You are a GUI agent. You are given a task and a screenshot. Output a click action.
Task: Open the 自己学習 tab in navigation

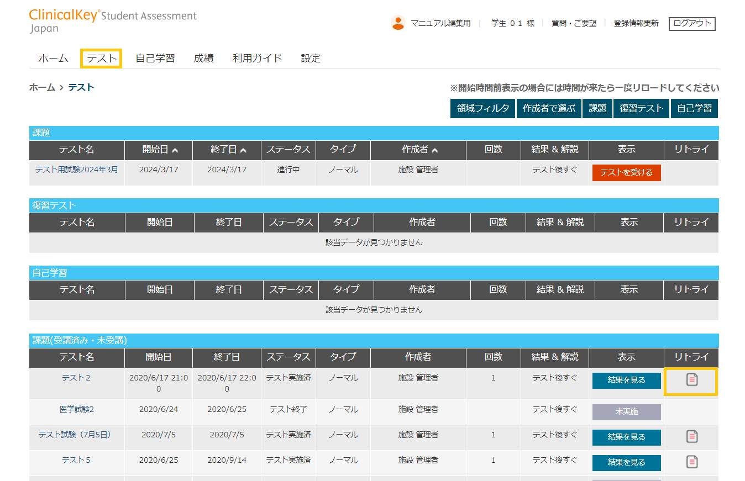point(155,58)
